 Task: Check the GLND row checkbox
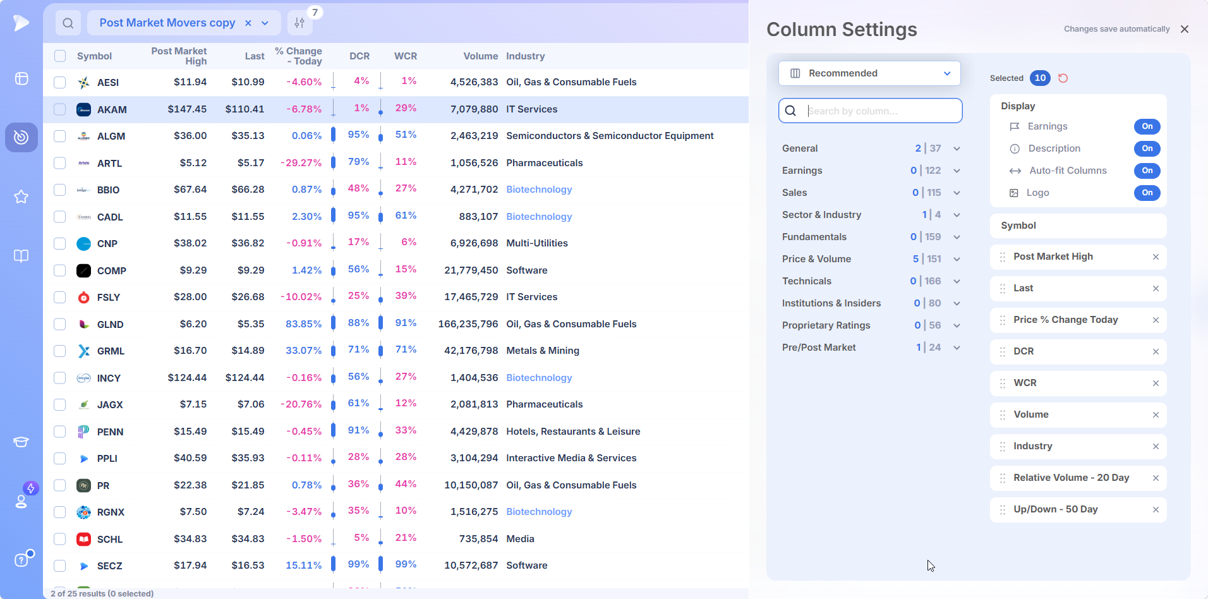[x=60, y=324]
